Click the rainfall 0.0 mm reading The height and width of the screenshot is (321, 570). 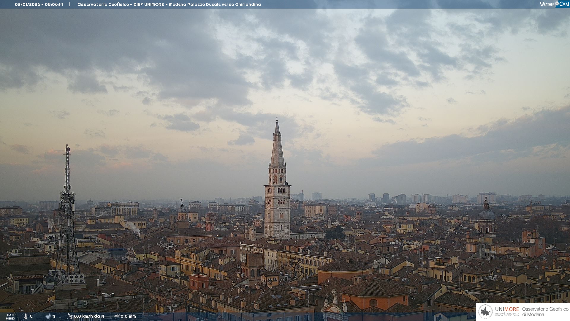(128, 316)
